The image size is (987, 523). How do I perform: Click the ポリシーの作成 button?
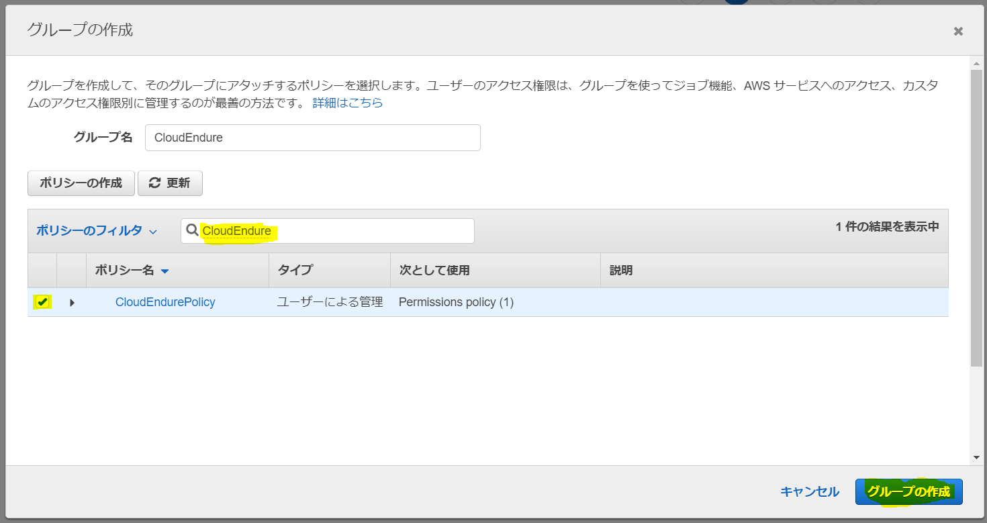[x=81, y=183]
